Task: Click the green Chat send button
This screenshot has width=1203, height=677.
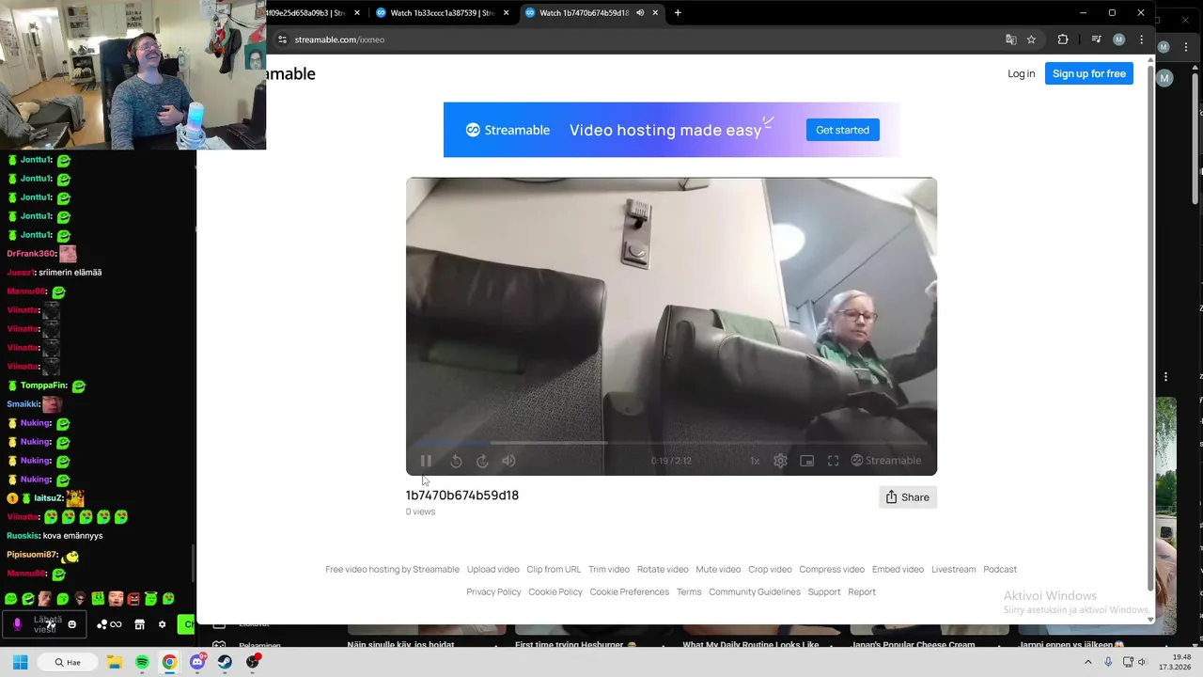Action: tap(187, 624)
